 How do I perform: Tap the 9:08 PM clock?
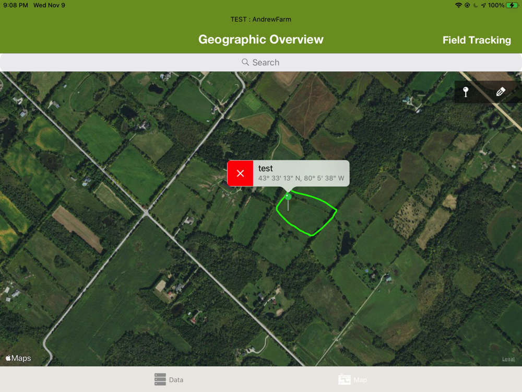[x=16, y=5]
